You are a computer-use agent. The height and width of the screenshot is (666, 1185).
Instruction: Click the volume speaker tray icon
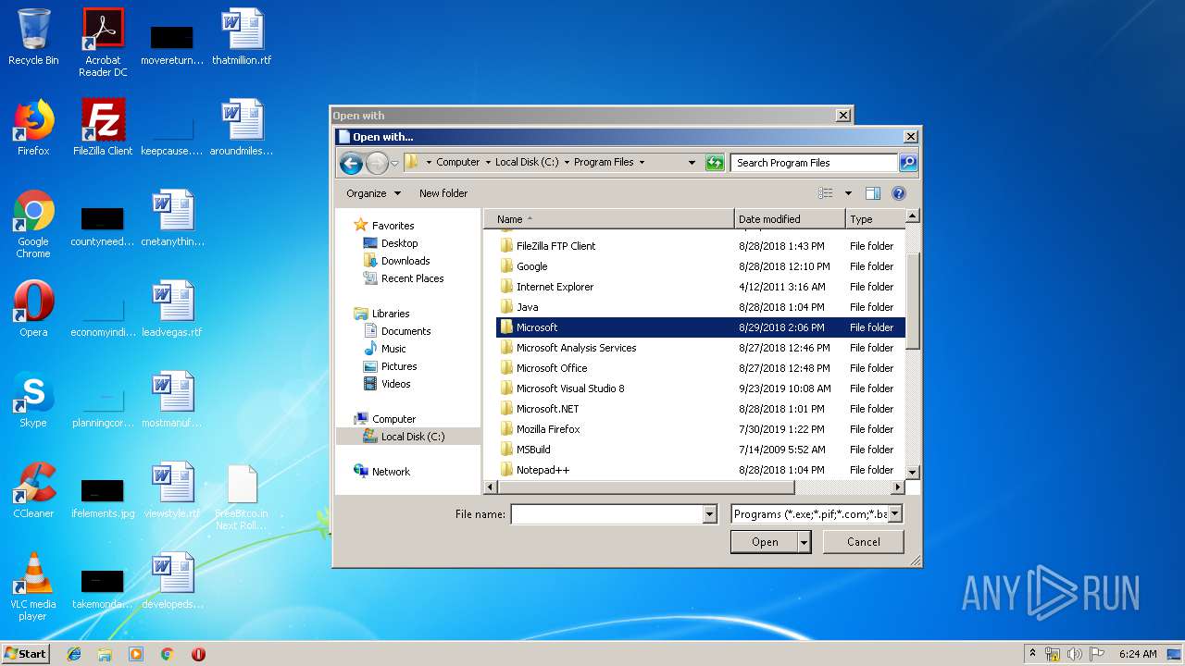click(x=1074, y=654)
